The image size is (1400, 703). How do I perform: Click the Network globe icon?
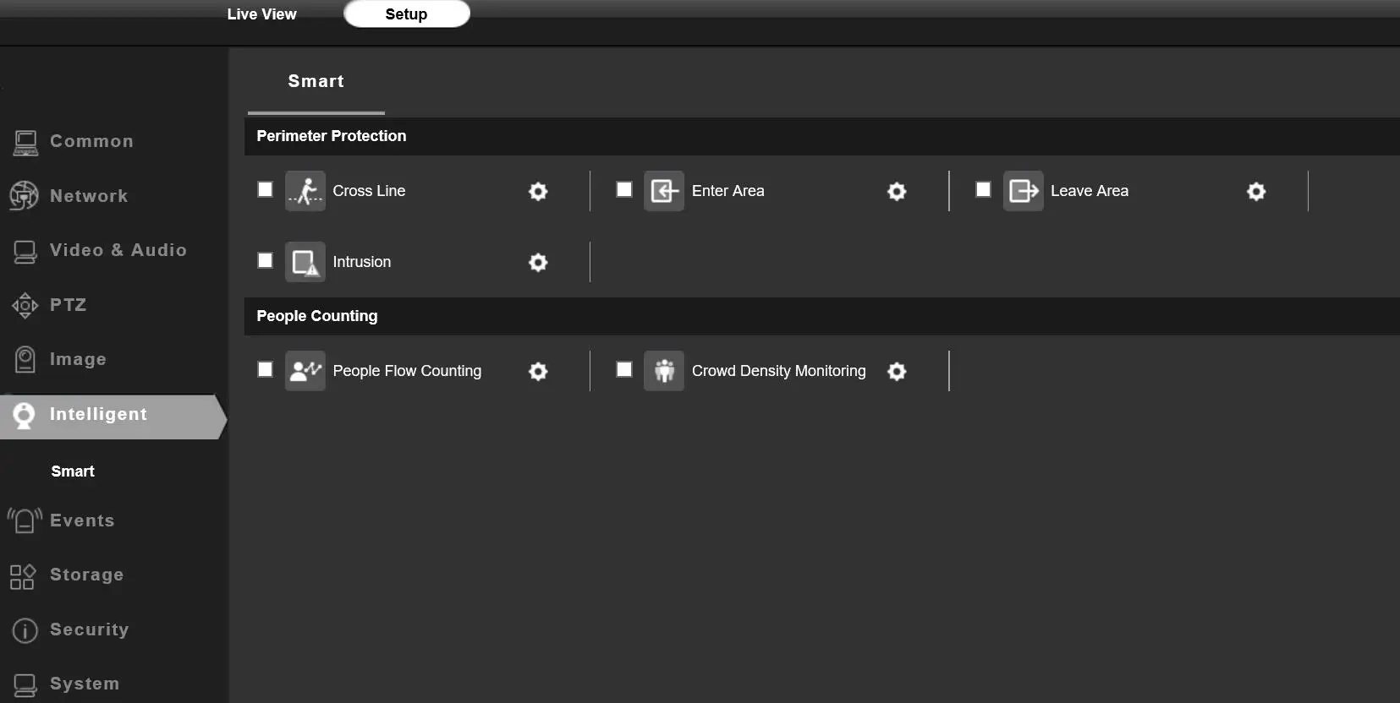click(25, 196)
